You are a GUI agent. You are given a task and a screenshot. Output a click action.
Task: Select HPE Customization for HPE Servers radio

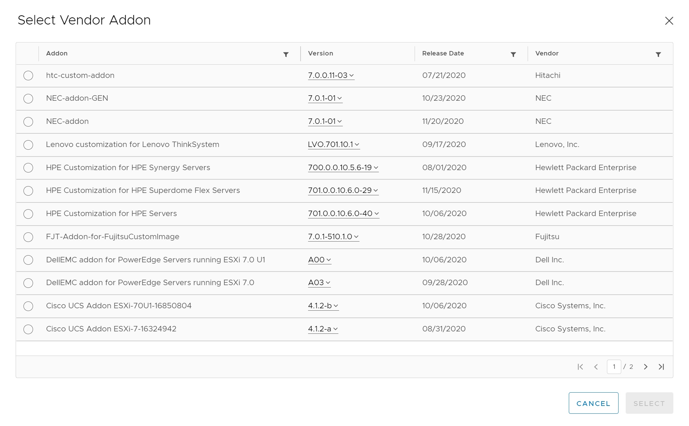[x=28, y=214]
